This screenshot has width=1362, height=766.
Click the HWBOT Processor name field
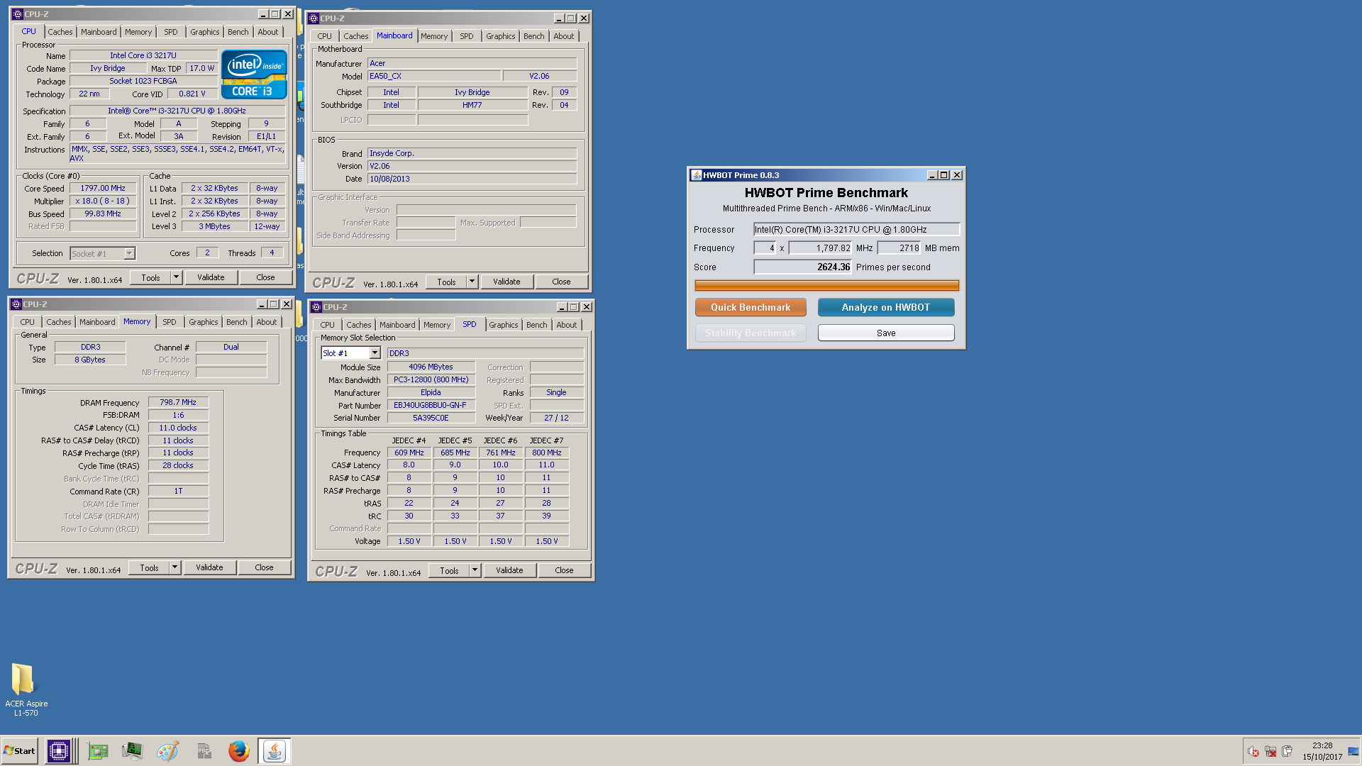pos(856,229)
